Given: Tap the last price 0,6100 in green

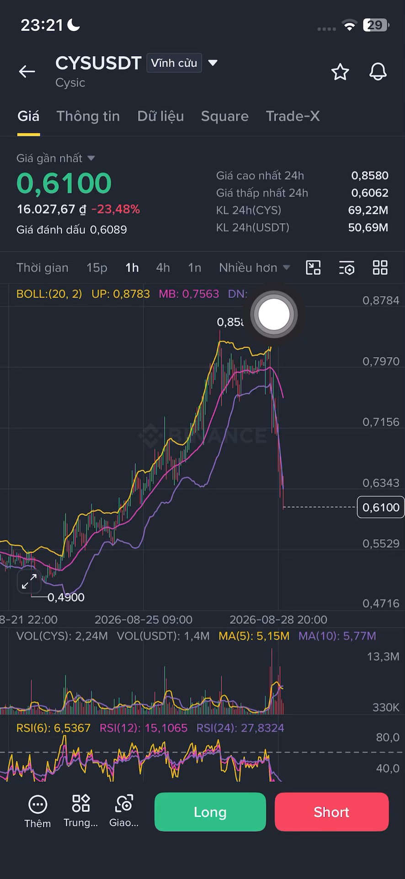Looking at the screenshot, I should (64, 183).
